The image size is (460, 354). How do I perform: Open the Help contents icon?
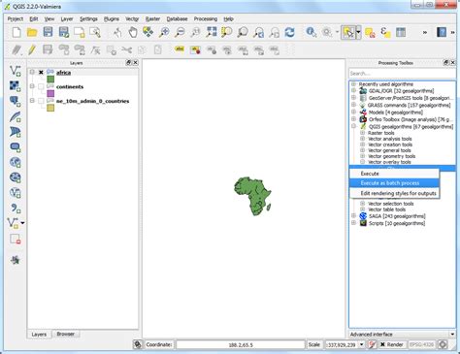point(442,32)
